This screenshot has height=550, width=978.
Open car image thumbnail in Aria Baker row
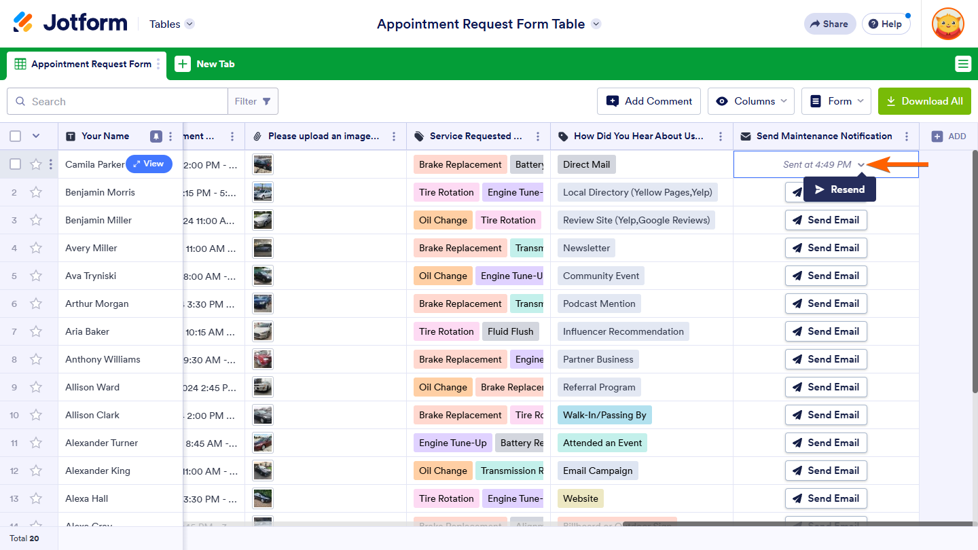[262, 331]
